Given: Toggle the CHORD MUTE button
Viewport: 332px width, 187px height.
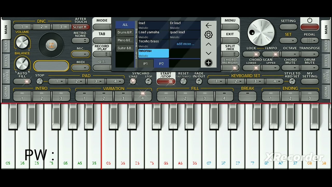Looking at the screenshot, I should click(290, 68).
